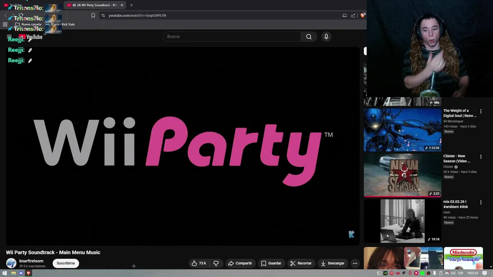Click the browser share icon
Screen dimensions: 493x277
353,15
